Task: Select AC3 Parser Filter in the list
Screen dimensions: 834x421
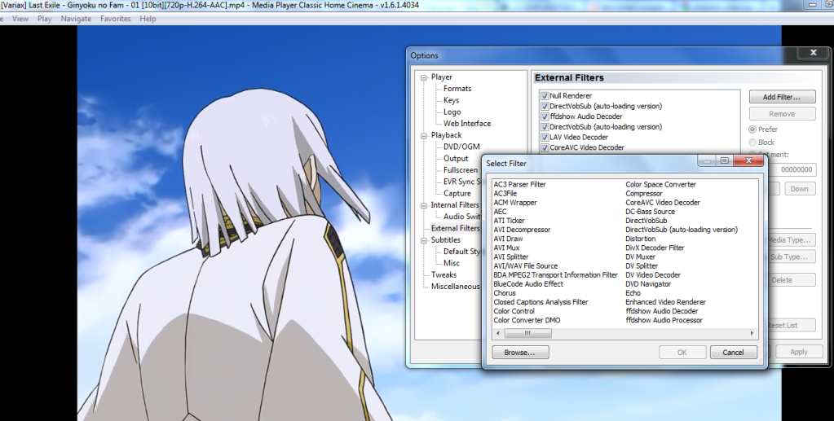Action: tap(519, 185)
